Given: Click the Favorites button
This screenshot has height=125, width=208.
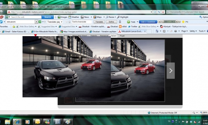Looking at the screenshot, I should click(4, 26).
